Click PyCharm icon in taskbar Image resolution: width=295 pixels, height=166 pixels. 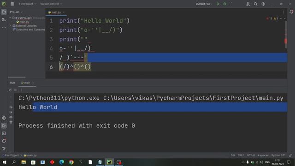(109, 162)
